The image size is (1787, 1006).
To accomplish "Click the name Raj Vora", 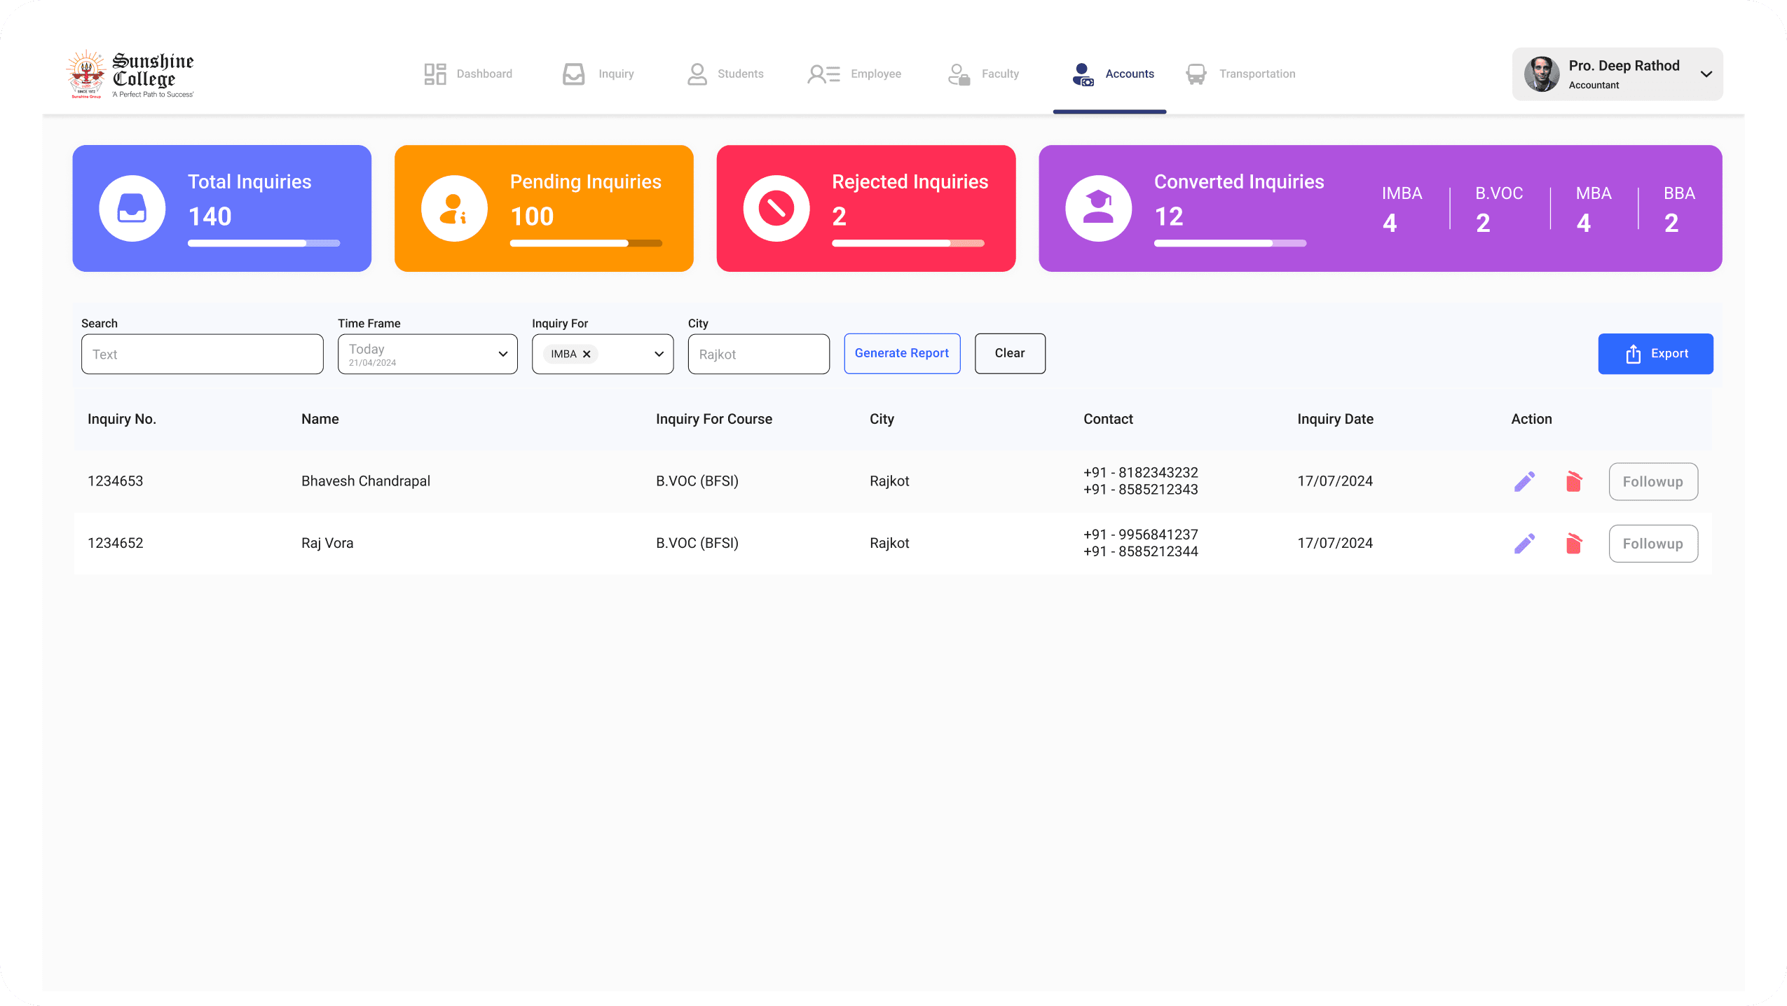I will (x=327, y=544).
